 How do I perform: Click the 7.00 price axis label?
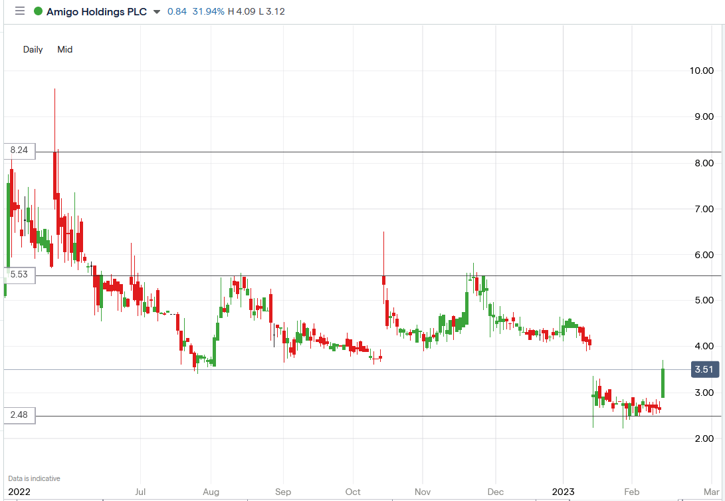(x=704, y=209)
